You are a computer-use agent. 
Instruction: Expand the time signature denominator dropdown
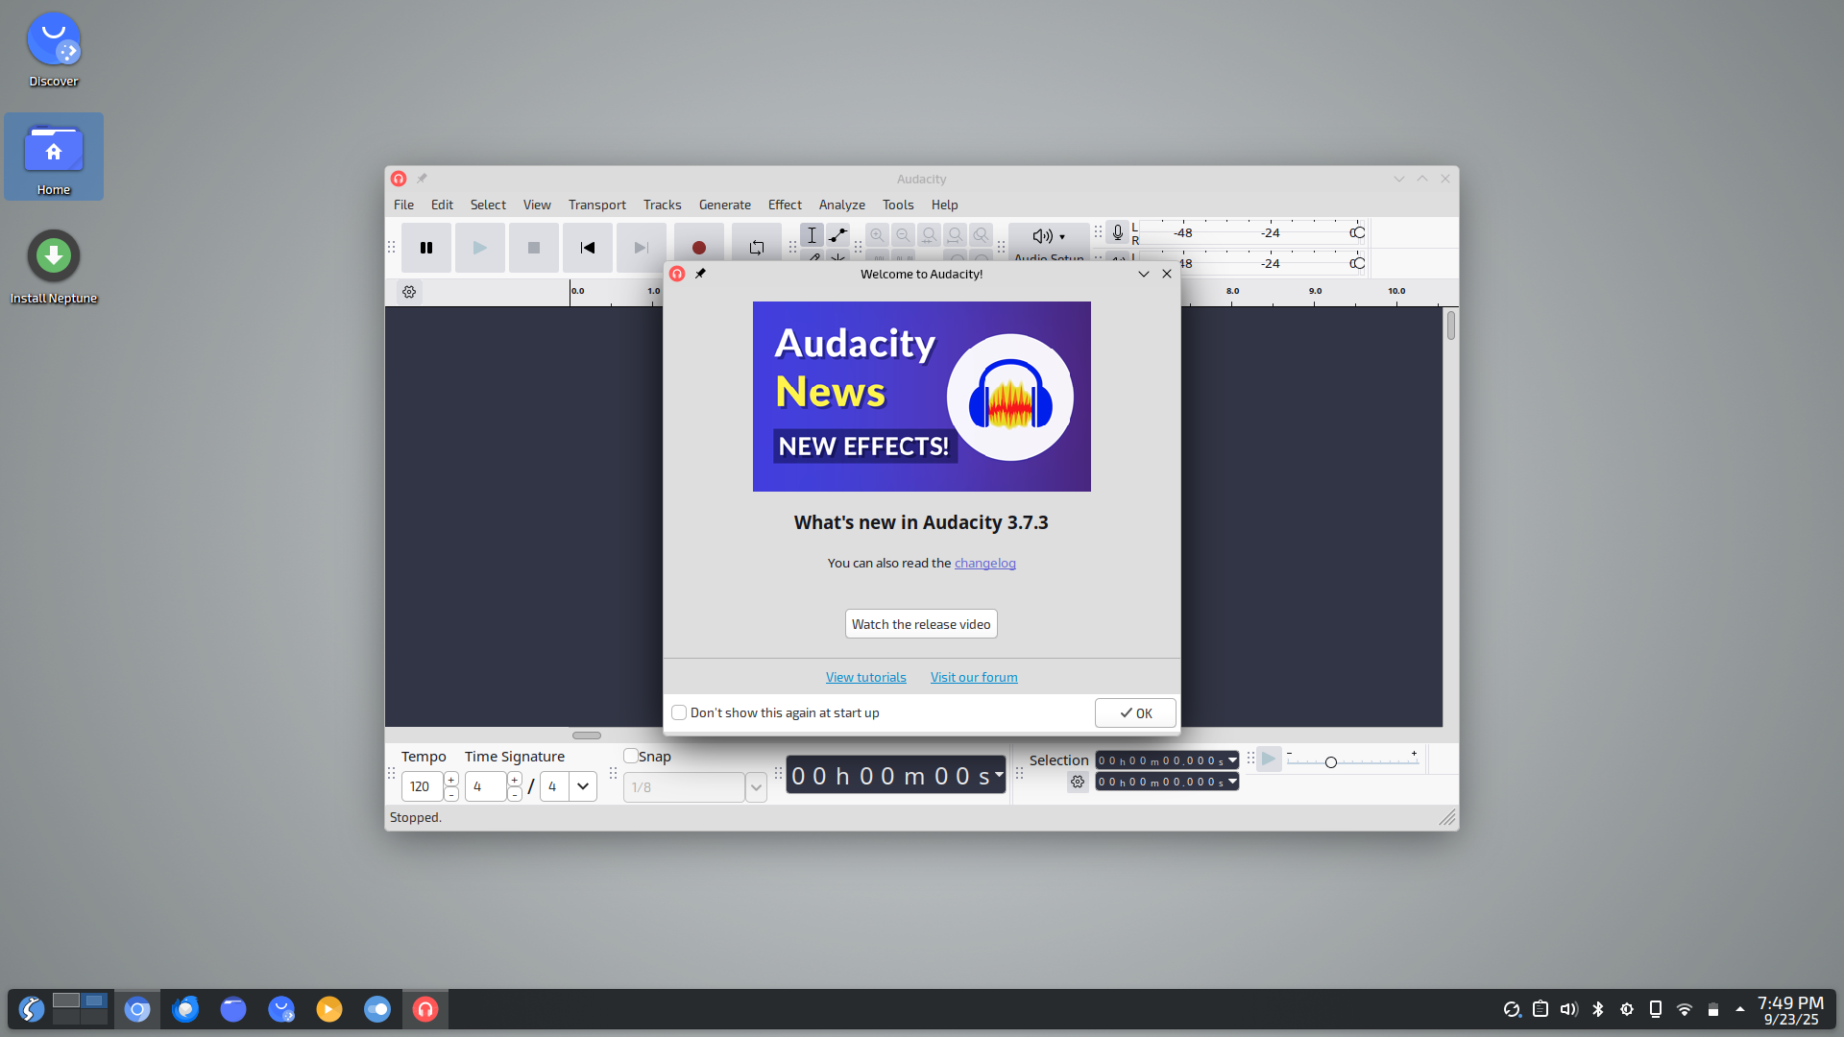point(582,786)
